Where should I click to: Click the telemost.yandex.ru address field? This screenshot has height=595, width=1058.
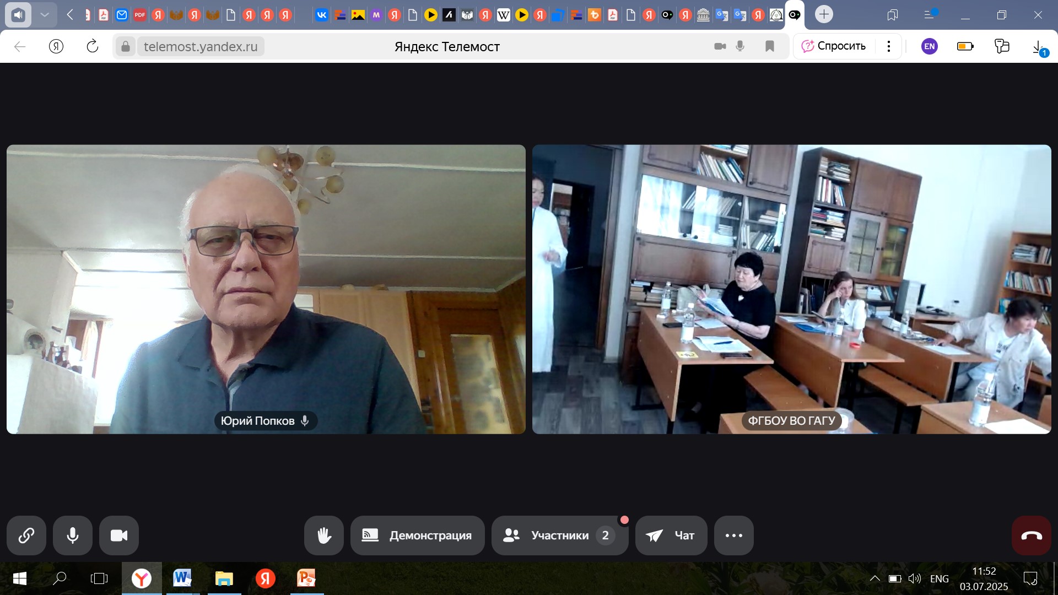click(x=201, y=46)
